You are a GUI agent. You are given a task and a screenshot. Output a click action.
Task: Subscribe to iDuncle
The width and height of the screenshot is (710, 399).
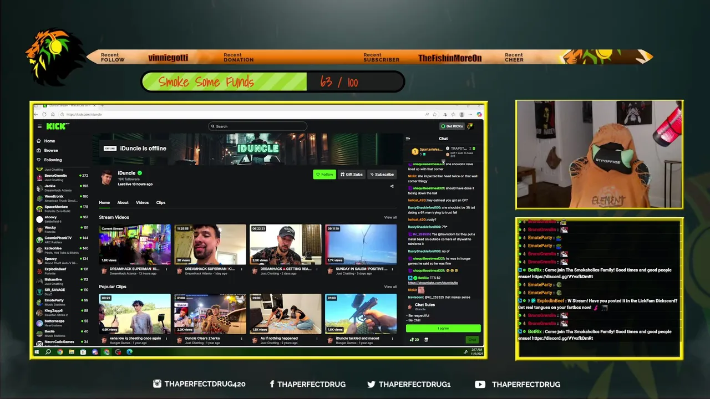(x=382, y=175)
